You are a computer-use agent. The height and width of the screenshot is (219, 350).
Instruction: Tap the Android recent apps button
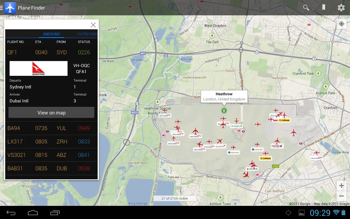click(55, 213)
